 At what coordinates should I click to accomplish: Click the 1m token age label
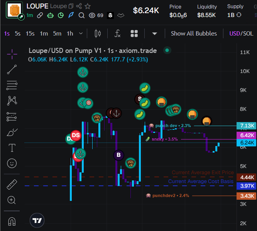tap(30, 15)
